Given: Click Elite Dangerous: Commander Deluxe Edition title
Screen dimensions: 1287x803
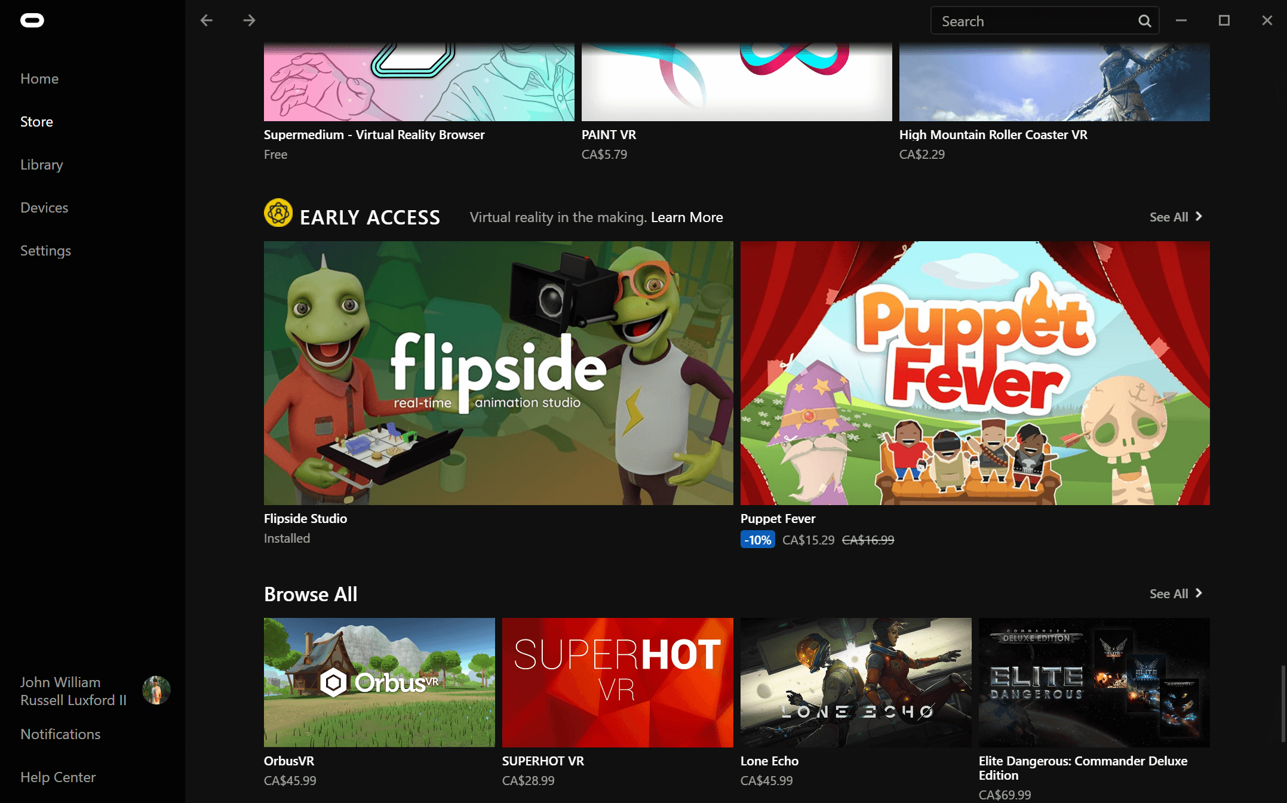Looking at the screenshot, I should pos(1083,768).
